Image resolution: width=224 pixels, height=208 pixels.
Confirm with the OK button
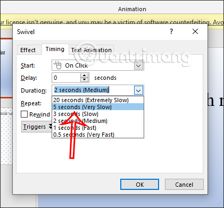click(139, 185)
